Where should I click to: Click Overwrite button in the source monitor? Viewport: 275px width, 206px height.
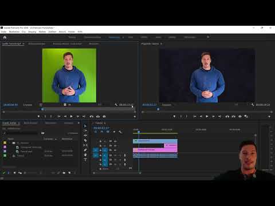click(98, 116)
